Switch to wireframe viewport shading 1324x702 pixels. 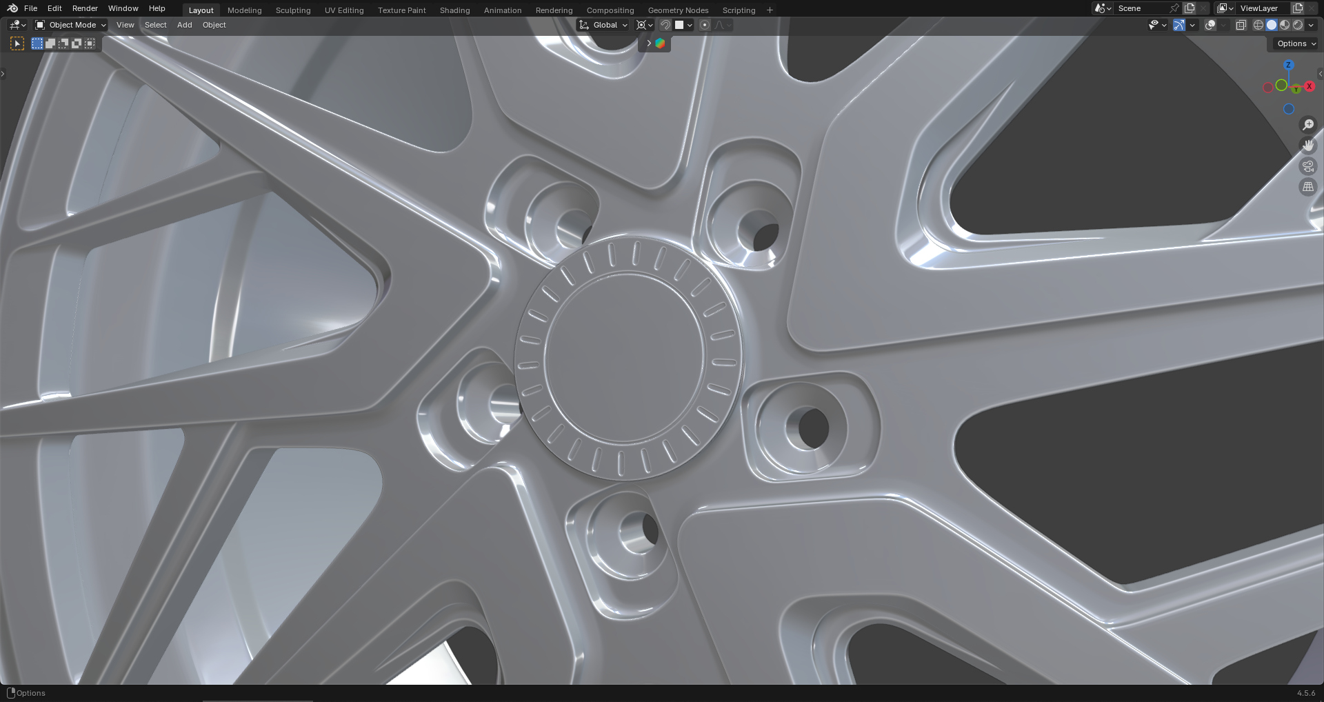pos(1258,25)
